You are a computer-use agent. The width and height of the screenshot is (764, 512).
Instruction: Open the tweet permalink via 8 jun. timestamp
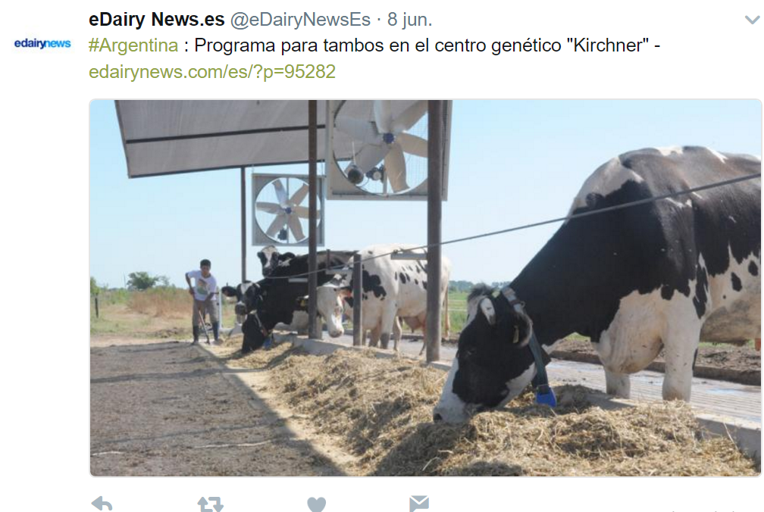(x=410, y=20)
